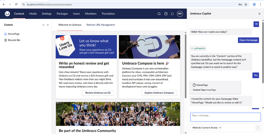Open the Settings section

click(47, 14)
